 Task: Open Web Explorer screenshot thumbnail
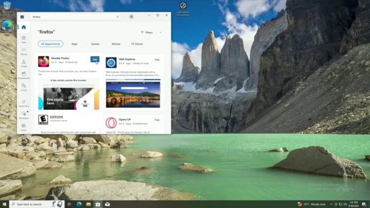(x=133, y=93)
